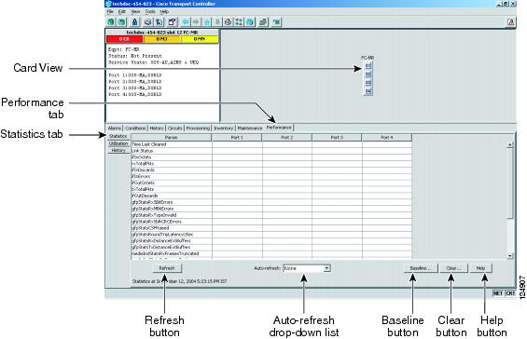Open the Help menu
The height and width of the screenshot is (339, 527).
click(x=164, y=12)
